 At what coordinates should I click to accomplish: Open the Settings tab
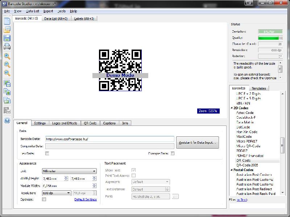pyautogui.click(x=40, y=123)
